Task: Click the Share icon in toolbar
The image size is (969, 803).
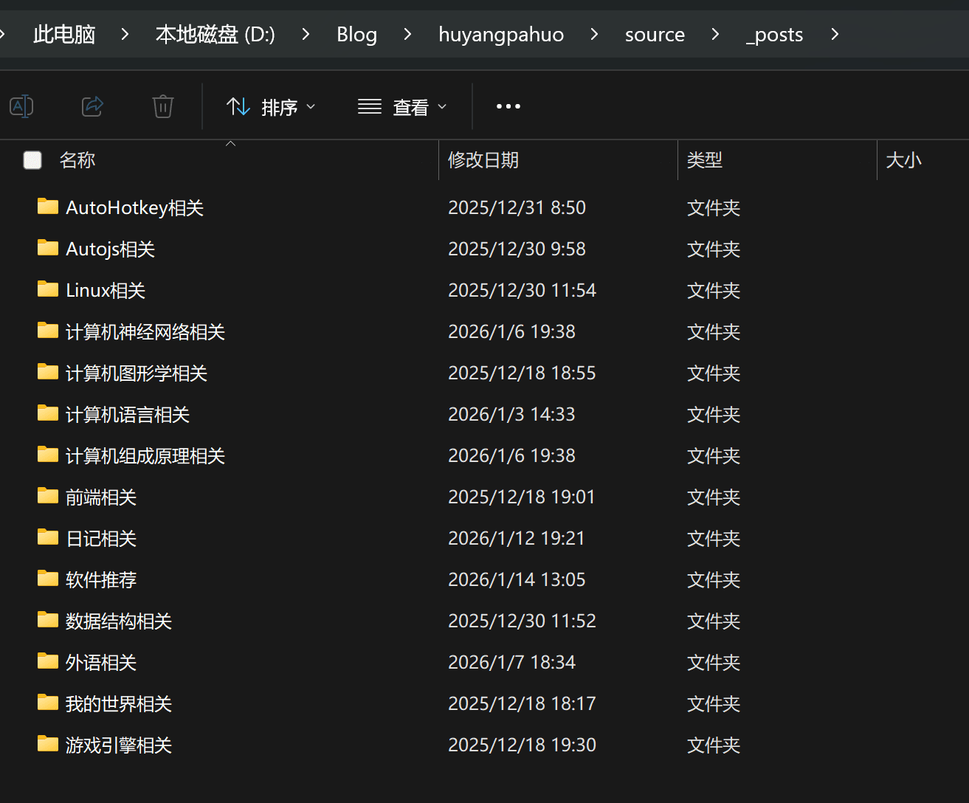Action: (x=92, y=106)
